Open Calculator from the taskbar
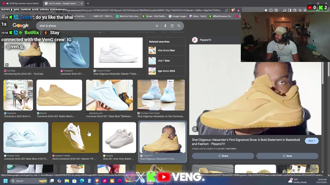Image resolution: width=330 pixels, height=185 pixels. [x=89, y=181]
